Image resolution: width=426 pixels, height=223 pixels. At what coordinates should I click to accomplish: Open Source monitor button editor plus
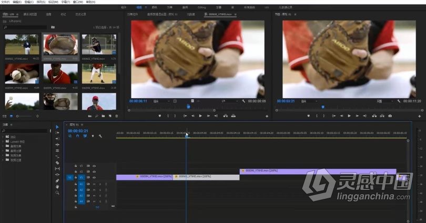point(267,116)
